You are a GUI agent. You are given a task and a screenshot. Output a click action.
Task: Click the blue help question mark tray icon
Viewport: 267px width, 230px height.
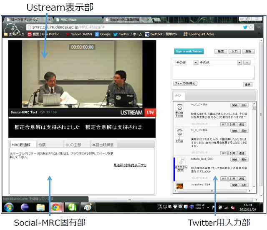tap(191, 207)
